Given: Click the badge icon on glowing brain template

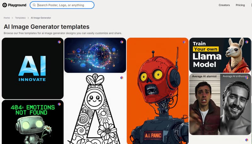Looking at the screenshot, I should coord(122,42).
